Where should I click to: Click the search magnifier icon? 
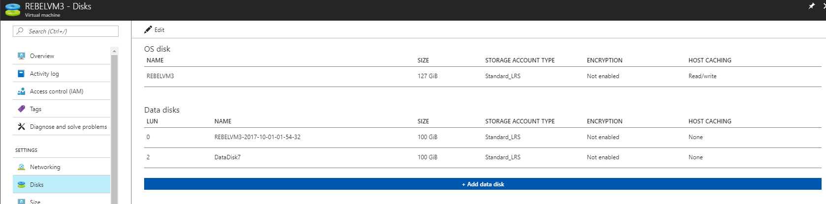point(20,31)
